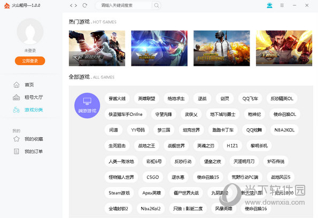
Task: Select the 生死狙击 game tag
Action: coord(117,146)
